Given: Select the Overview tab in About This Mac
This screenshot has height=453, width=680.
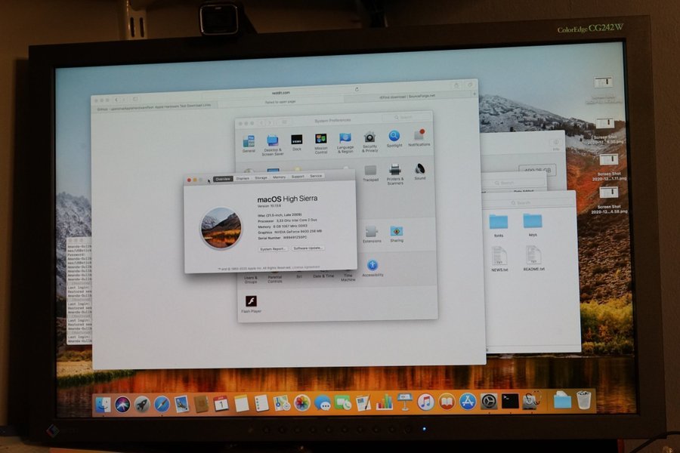Looking at the screenshot, I should pos(223,179).
